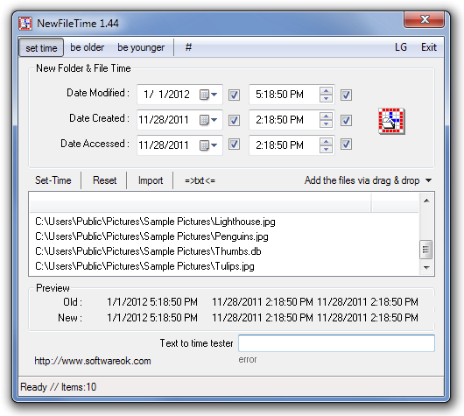Screen dimensions: 464x416
Task: Select the Tulips.jpg file row
Action: 224,266
